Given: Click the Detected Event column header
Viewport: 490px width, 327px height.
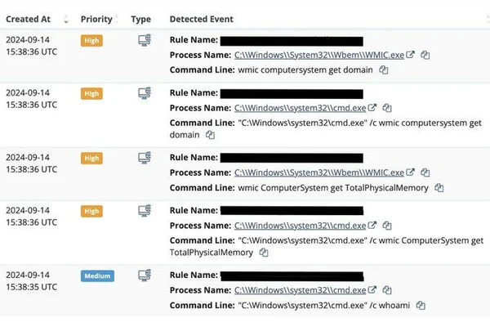Looking at the screenshot, I should click(x=201, y=18).
